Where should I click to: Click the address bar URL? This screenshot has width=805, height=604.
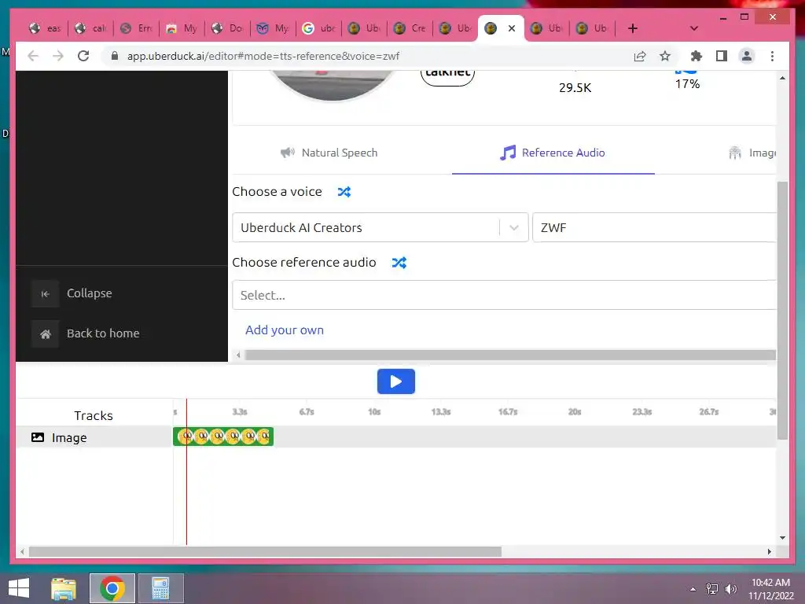[x=263, y=56]
